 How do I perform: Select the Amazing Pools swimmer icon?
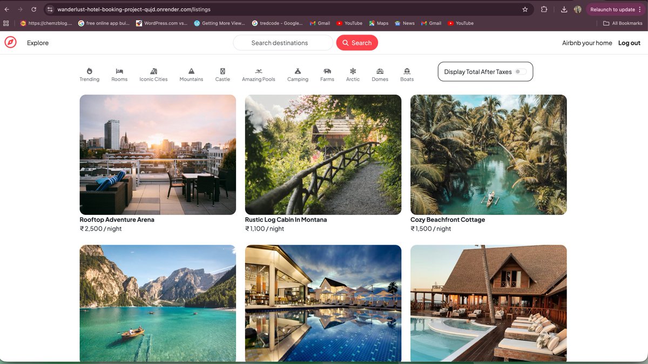259,71
